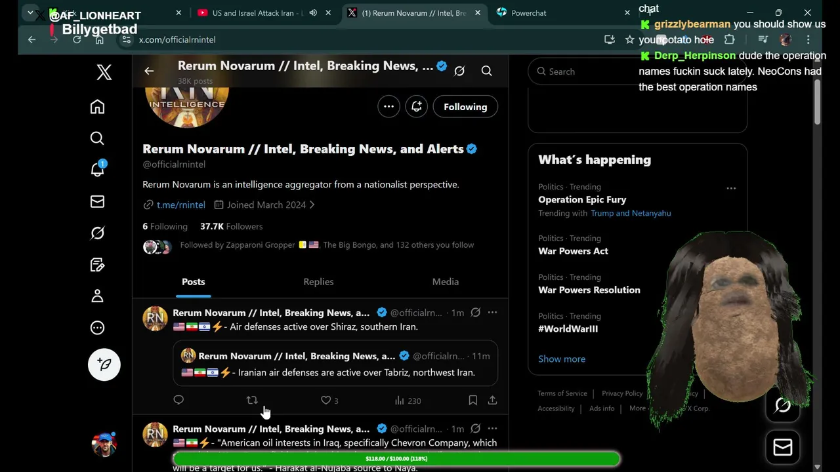Open Articles icon in sidebar
Viewport: 840px width, 472px height.
97,265
